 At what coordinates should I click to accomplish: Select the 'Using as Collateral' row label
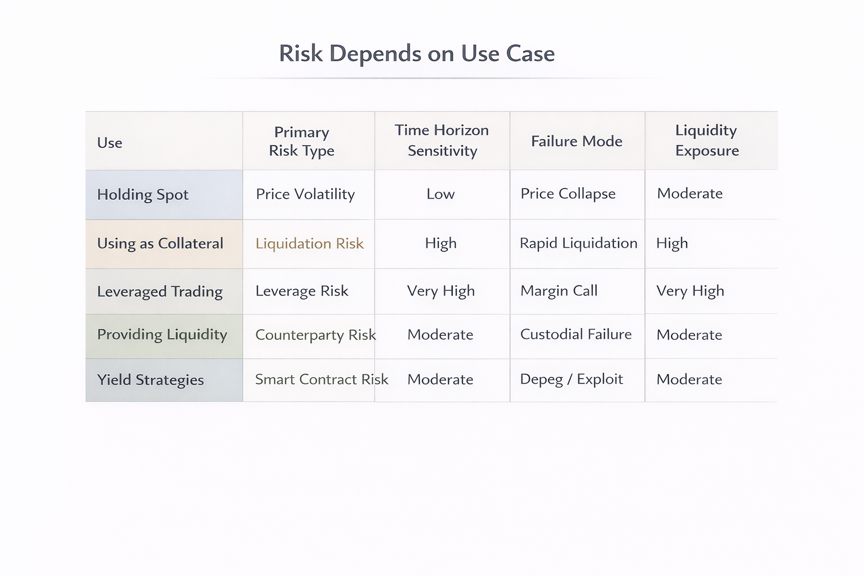(160, 244)
